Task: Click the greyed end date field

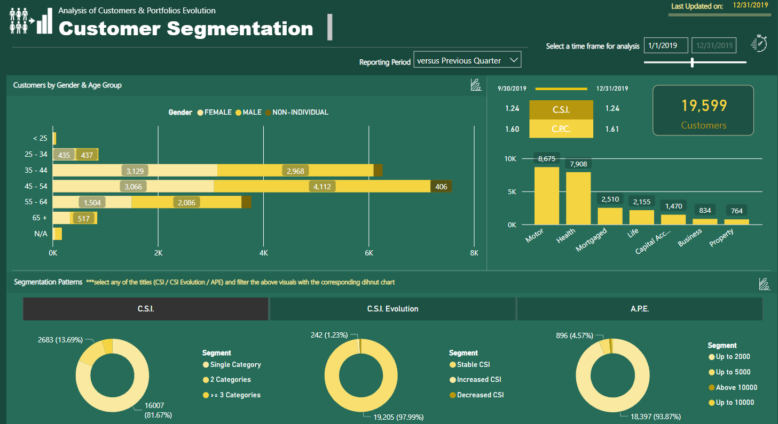Action: click(713, 46)
